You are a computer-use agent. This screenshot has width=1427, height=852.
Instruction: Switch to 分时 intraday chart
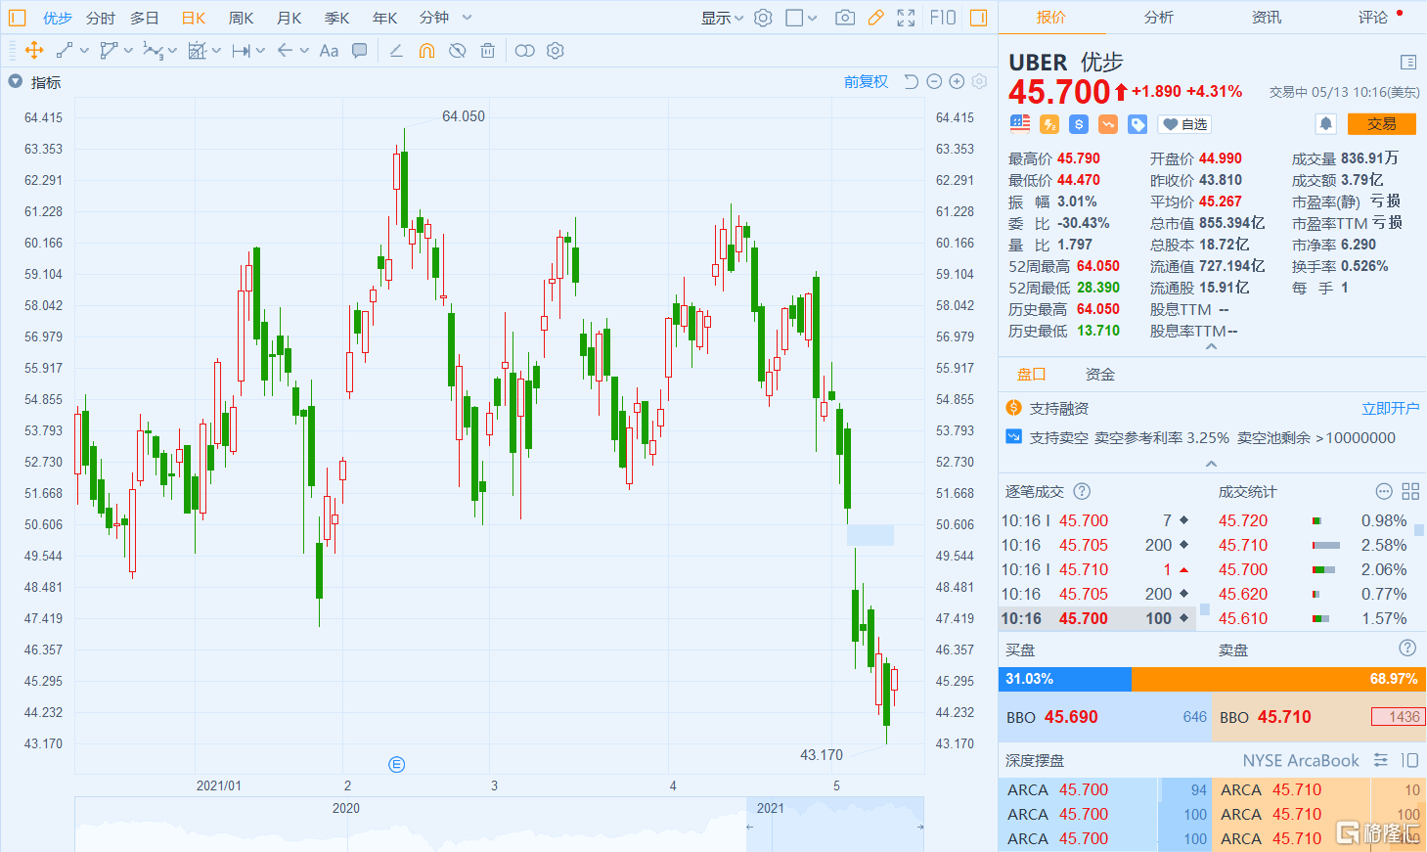(101, 18)
